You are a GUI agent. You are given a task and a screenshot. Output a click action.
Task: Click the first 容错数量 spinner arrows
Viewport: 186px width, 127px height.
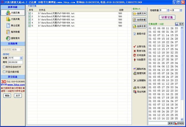tap(169, 10)
